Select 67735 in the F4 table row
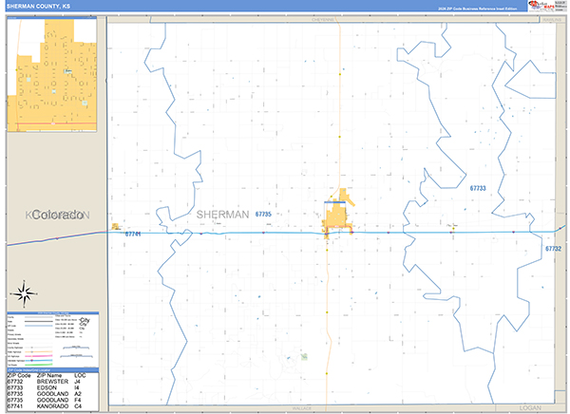 coord(15,400)
